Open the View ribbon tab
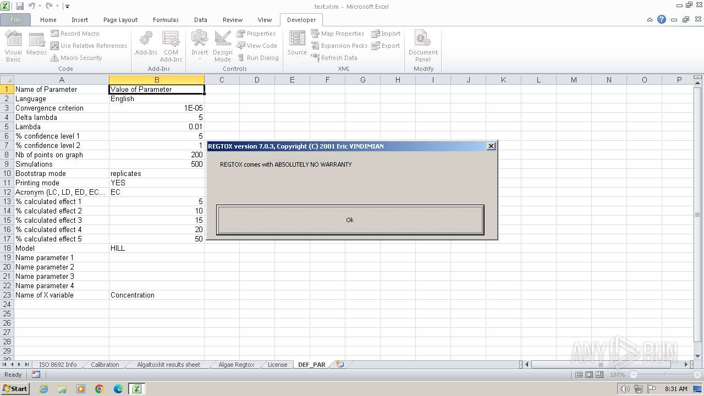Viewport: 704px width, 396px height. pos(265,20)
